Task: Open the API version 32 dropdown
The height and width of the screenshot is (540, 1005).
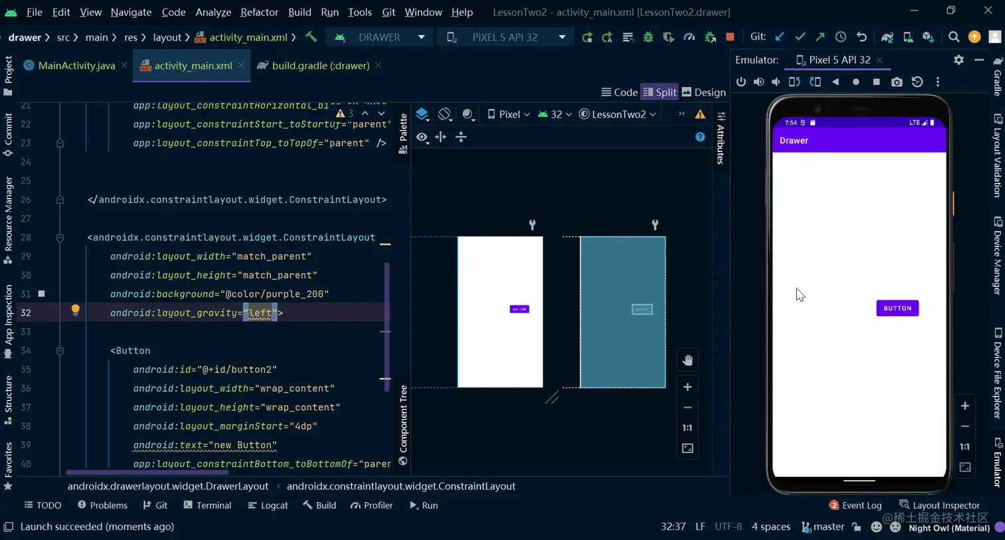Action: tap(555, 114)
